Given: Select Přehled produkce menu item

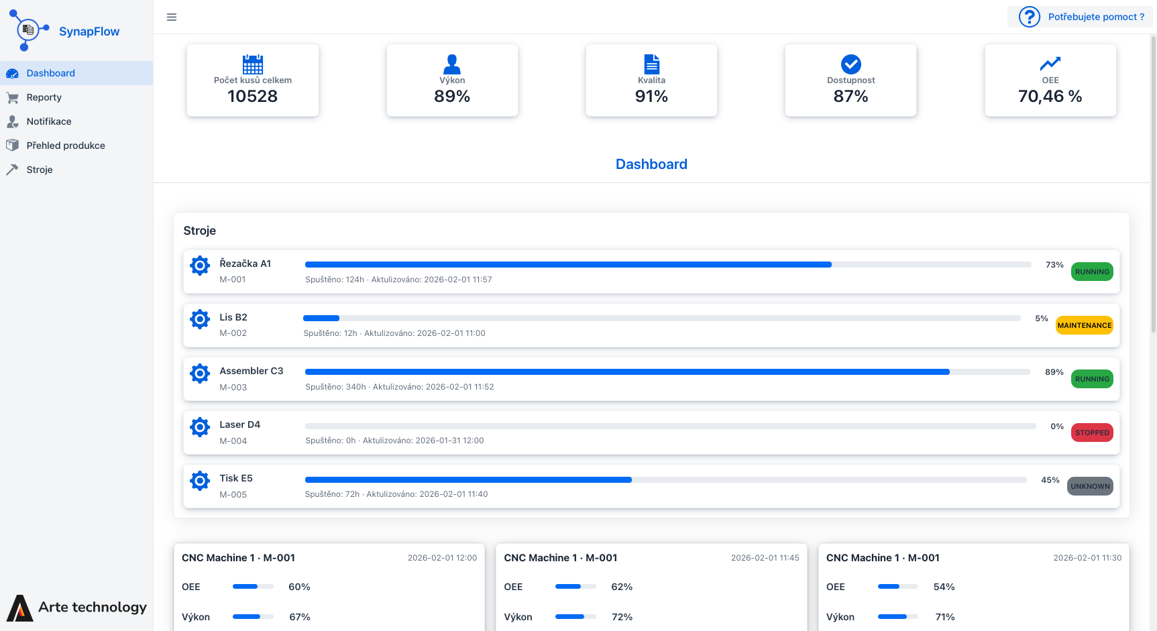Looking at the screenshot, I should (66, 146).
